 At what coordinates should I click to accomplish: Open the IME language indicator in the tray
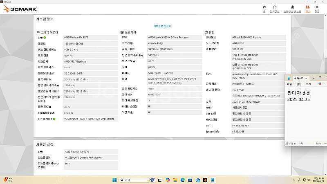299,180
